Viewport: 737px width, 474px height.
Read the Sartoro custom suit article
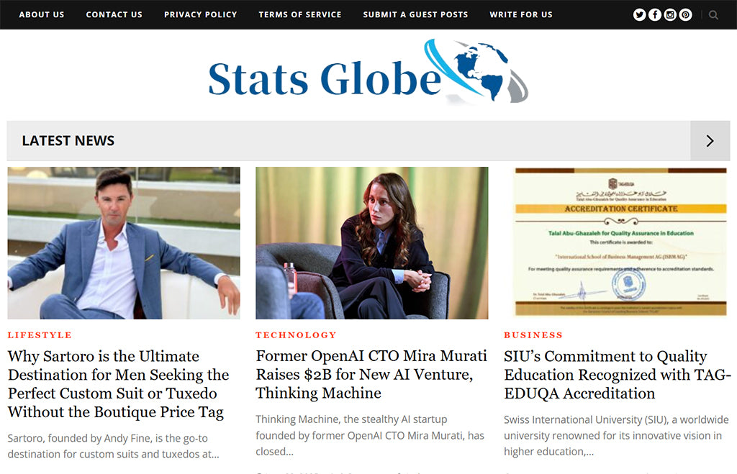119,384
